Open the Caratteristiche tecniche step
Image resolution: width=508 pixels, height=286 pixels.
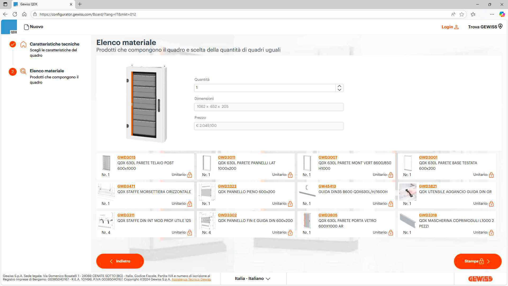click(x=54, y=44)
